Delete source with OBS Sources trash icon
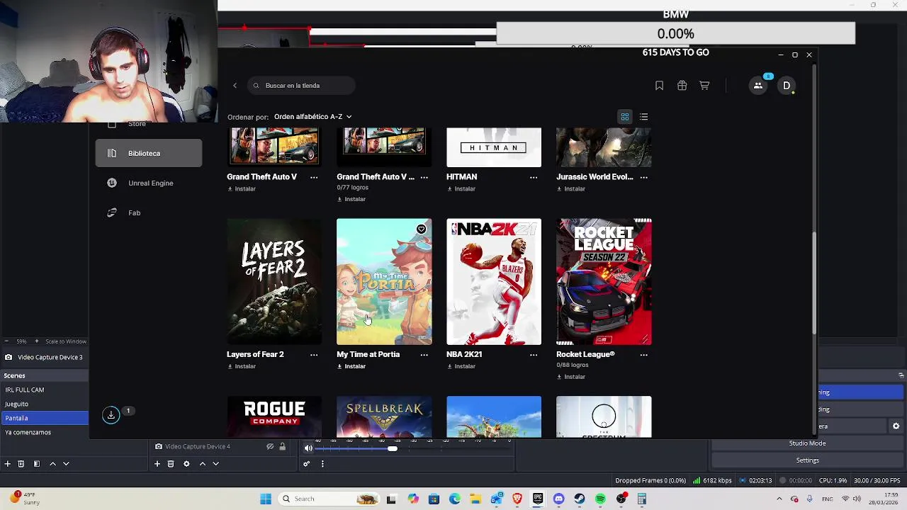Image resolution: width=907 pixels, height=510 pixels. (x=171, y=464)
